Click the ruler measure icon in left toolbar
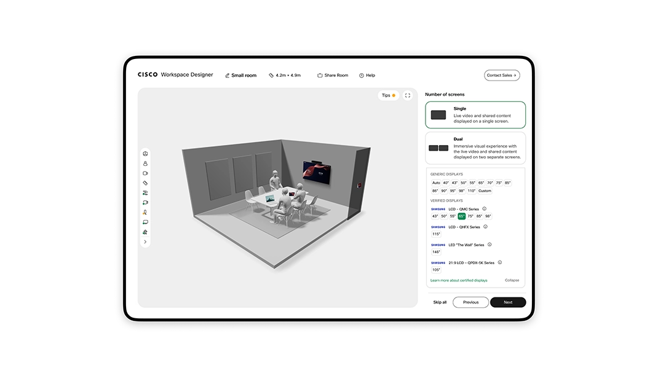The image size is (658, 381). pos(145,183)
